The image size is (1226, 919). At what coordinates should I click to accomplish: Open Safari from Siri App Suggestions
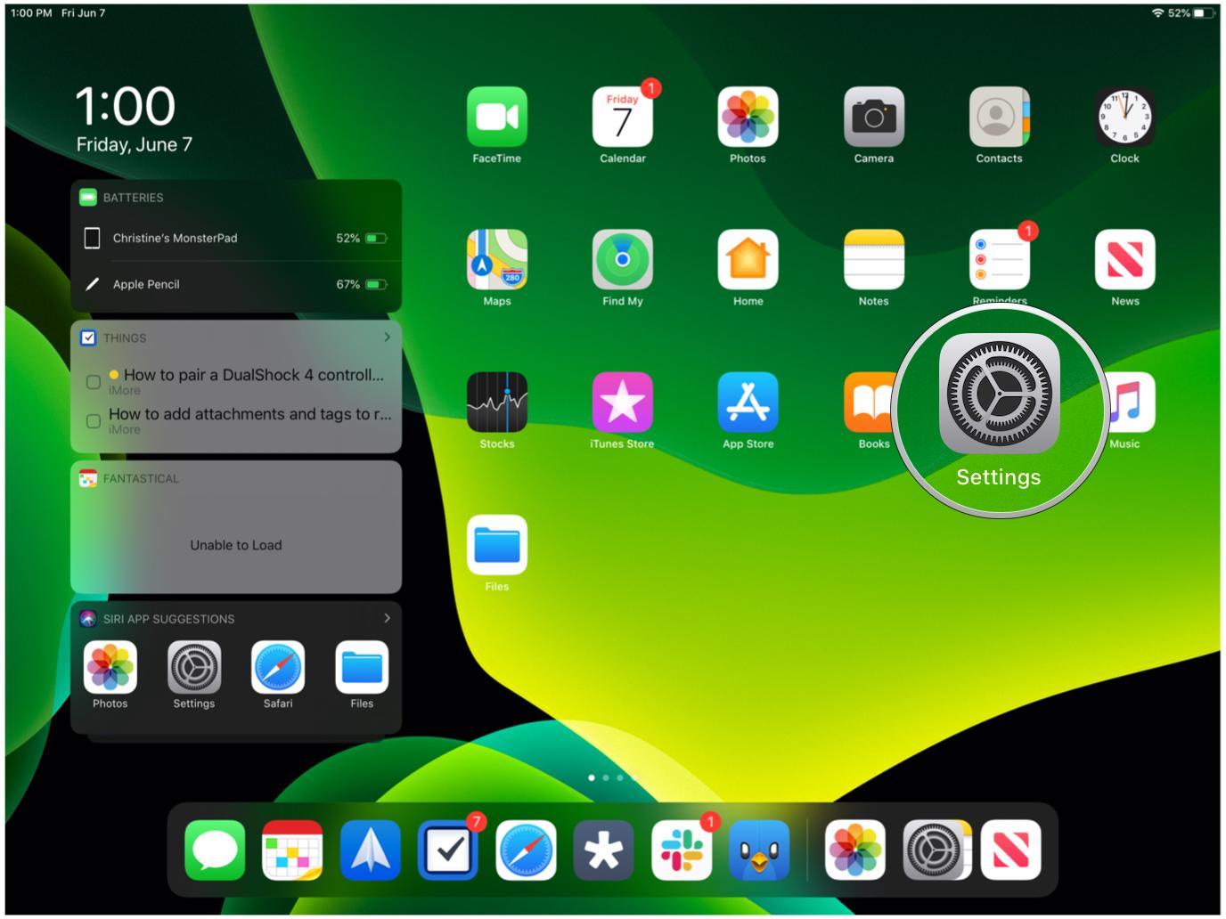click(278, 668)
